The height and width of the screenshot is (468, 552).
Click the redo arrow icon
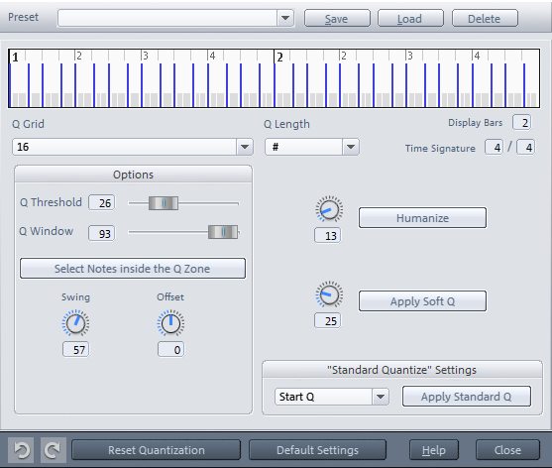tap(54, 450)
